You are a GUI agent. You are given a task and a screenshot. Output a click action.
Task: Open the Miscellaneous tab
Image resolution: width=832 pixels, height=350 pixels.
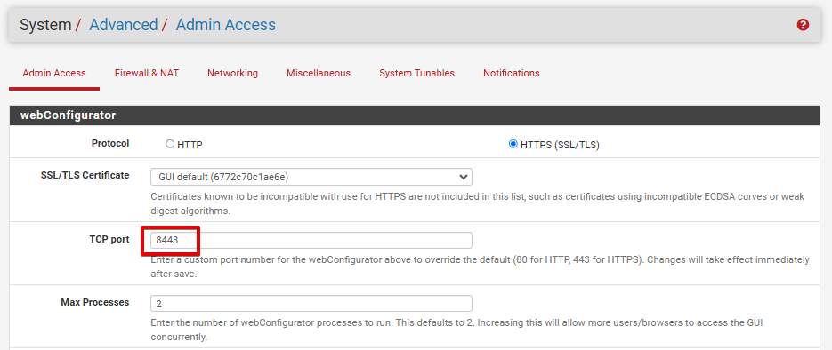point(319,73)
